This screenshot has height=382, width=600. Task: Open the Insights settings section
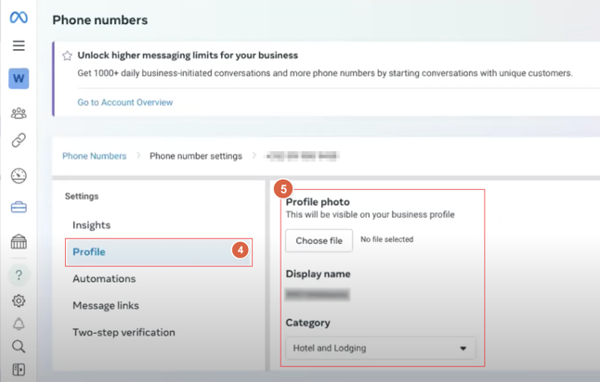(91, 225)
